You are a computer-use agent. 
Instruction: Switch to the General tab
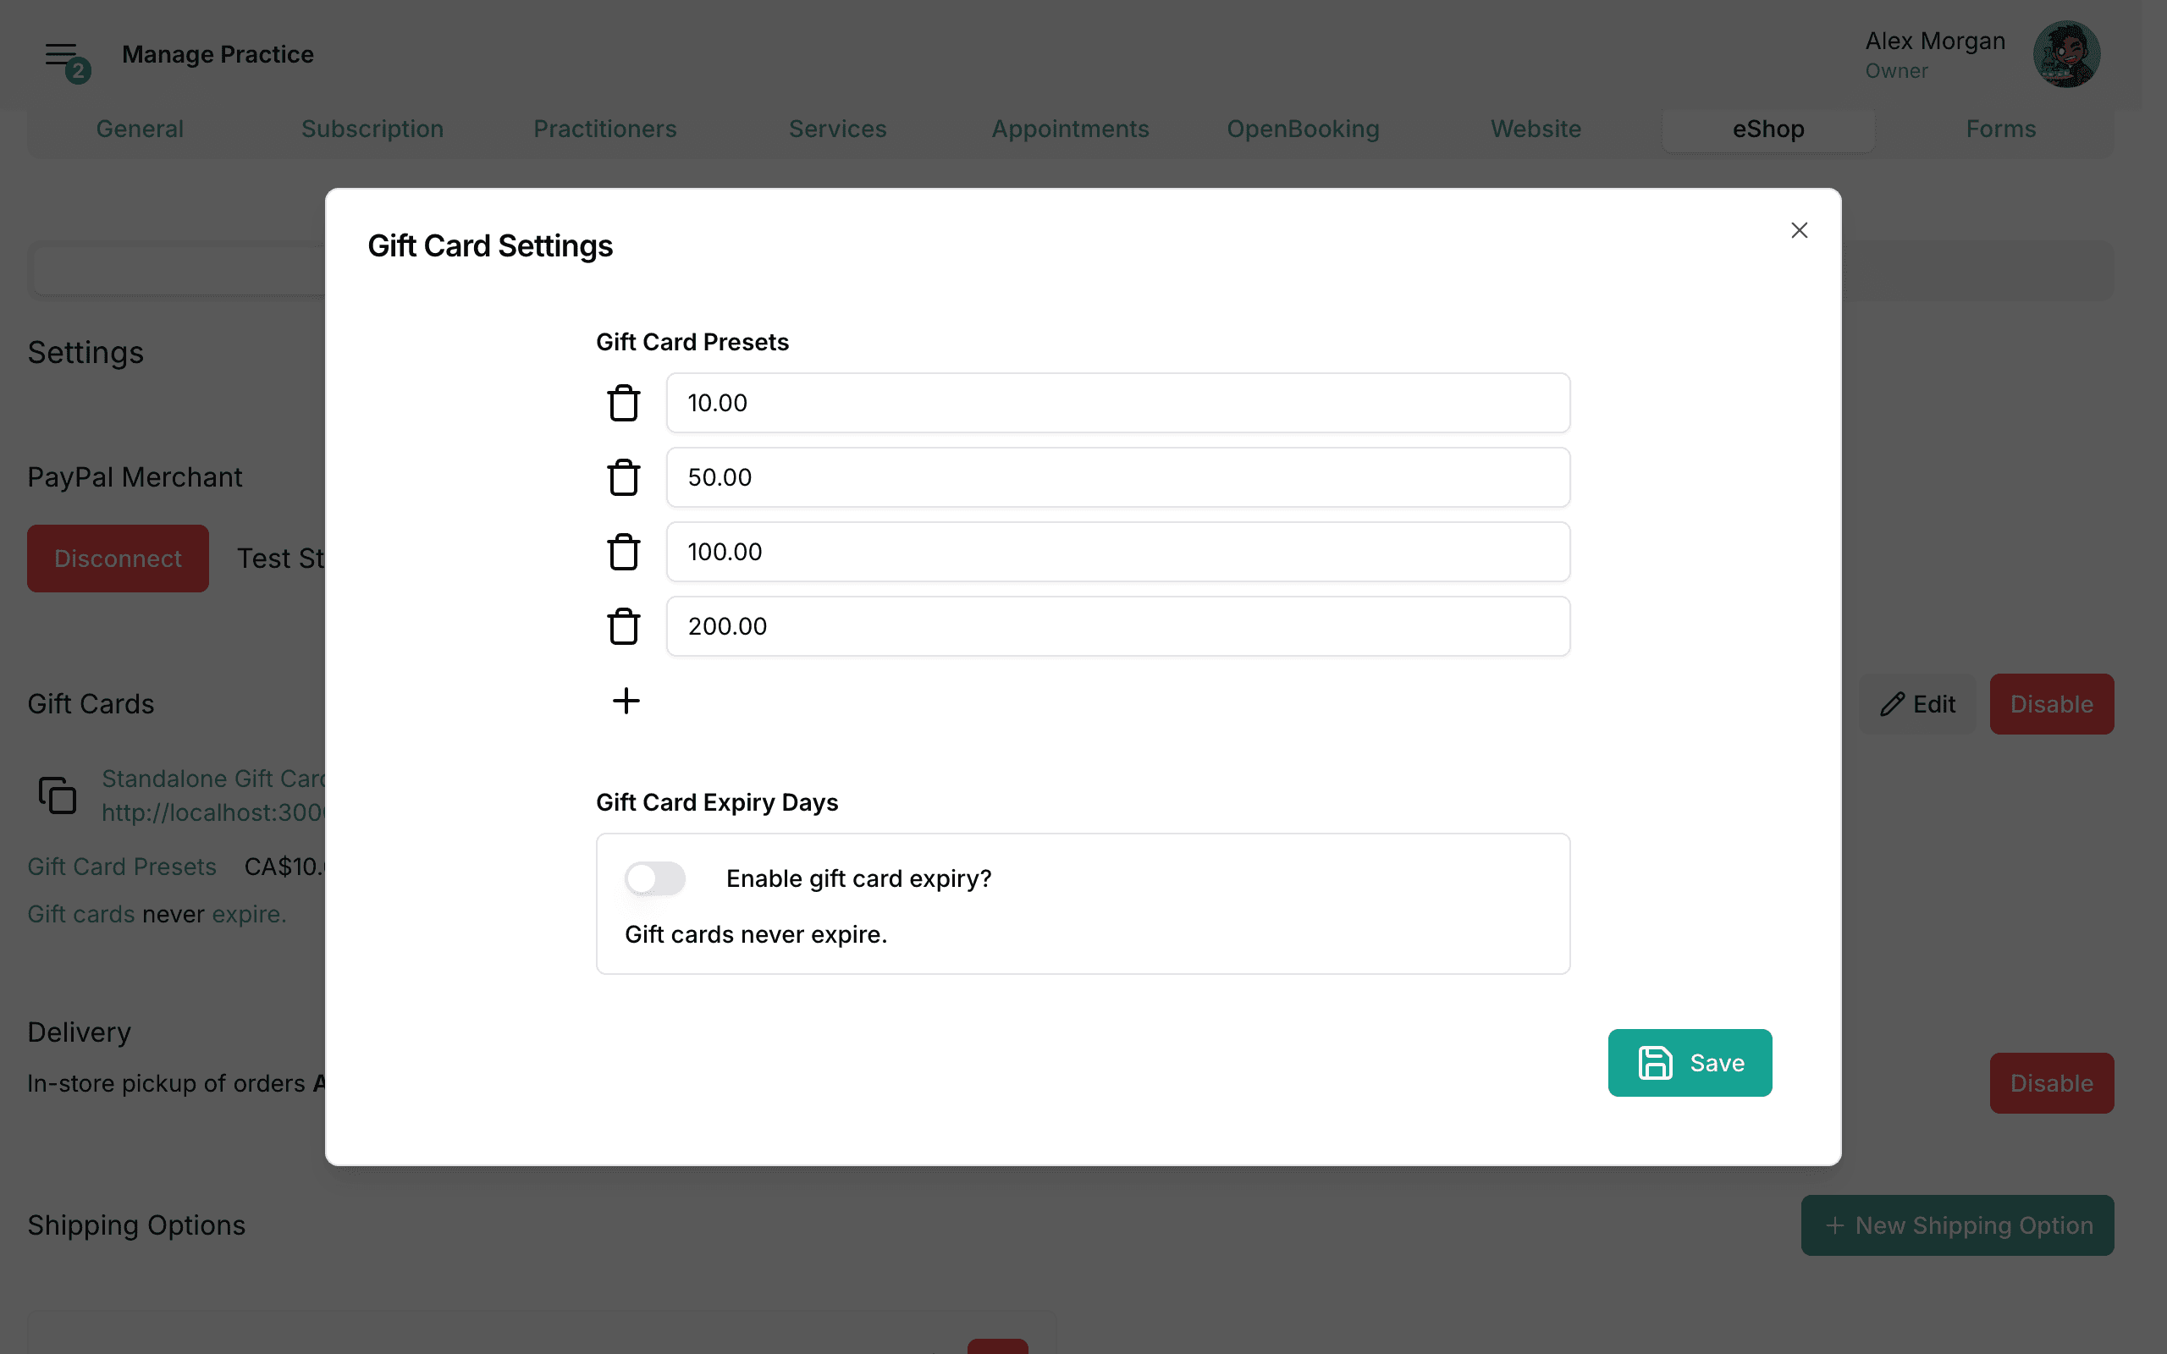[x=140, y=129]
